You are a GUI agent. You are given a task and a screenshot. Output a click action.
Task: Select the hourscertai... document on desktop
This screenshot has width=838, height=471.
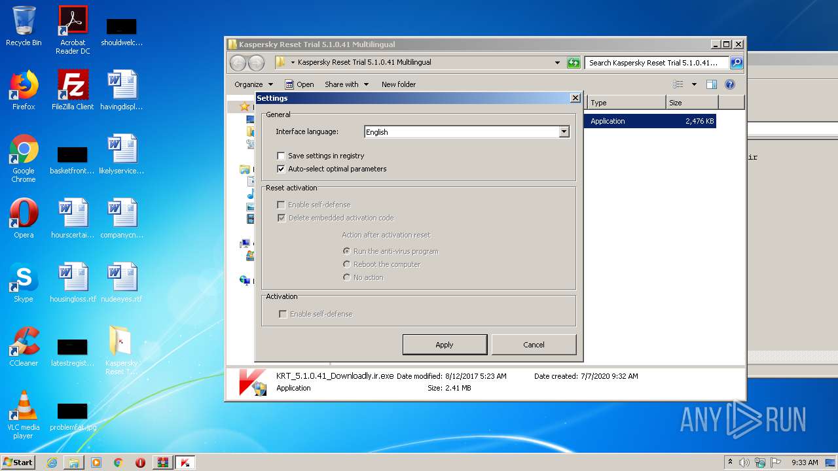(x=73, y=218)
